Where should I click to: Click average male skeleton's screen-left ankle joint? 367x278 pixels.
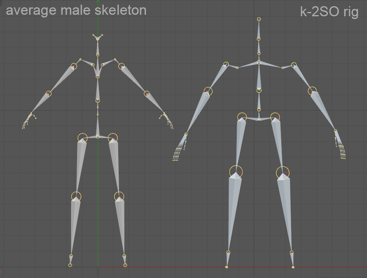pos(71,256)
